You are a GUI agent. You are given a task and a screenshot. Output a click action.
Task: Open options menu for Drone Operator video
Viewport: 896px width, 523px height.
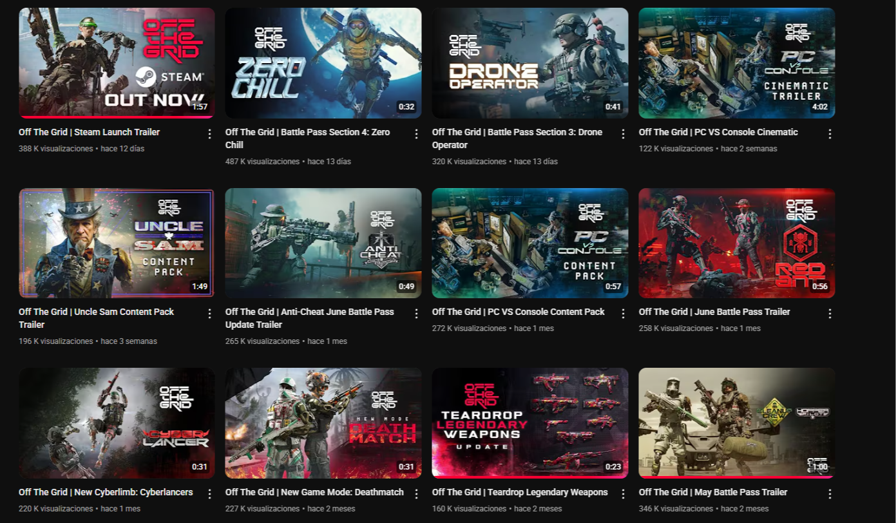click(x=623, y=134)
